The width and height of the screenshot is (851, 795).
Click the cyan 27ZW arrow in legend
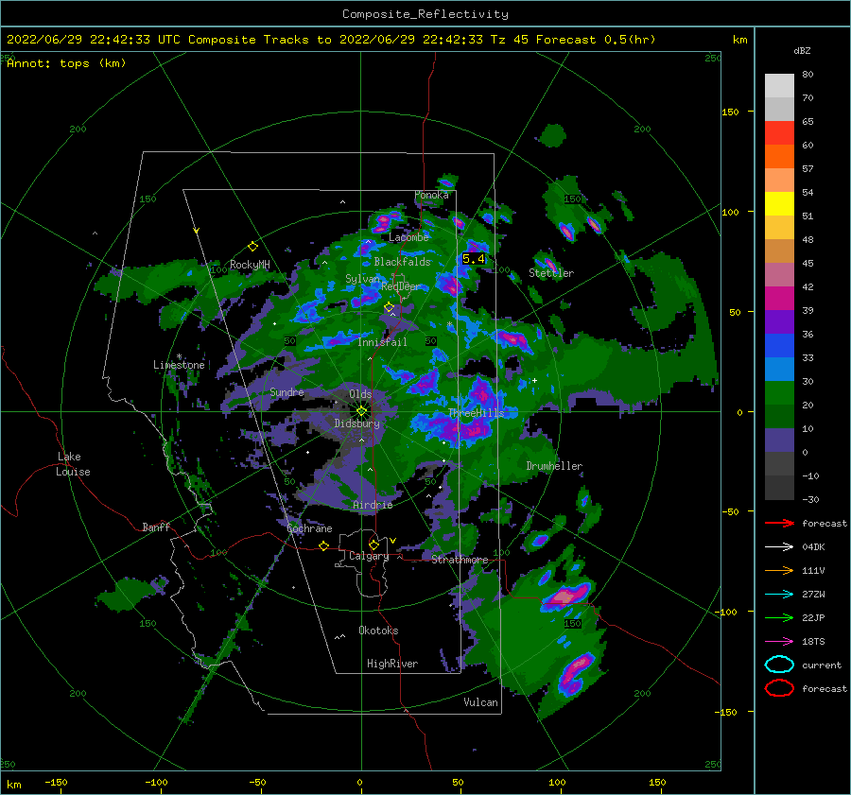point(779,595)
